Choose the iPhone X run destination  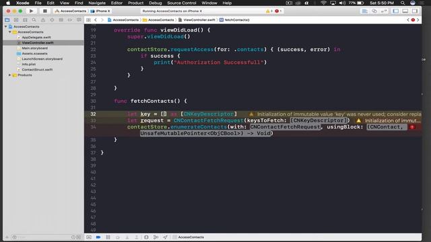click(100, 11)
